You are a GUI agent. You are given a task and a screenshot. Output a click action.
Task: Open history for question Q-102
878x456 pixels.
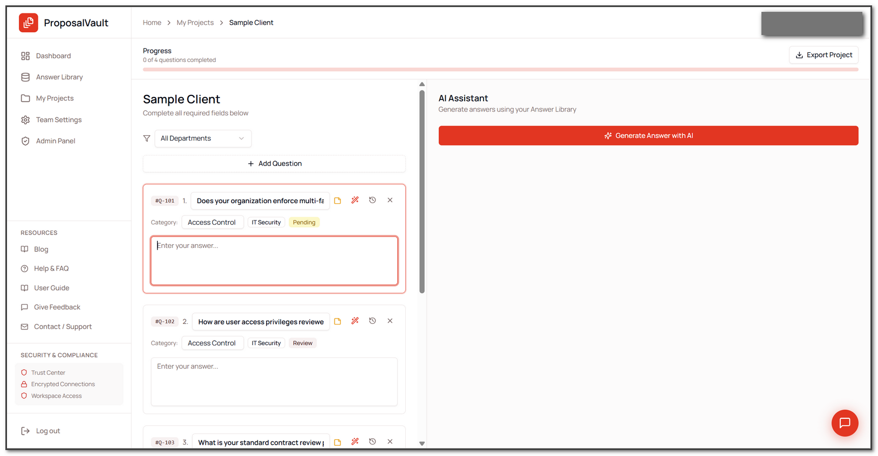click(372, 321)
